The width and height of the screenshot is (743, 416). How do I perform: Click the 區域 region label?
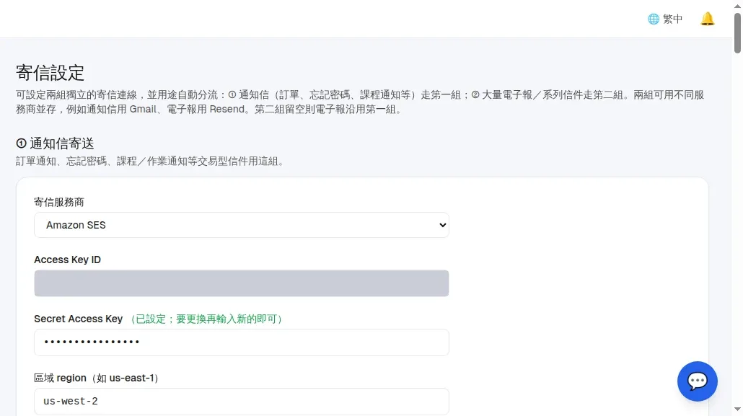click(97, 378)
